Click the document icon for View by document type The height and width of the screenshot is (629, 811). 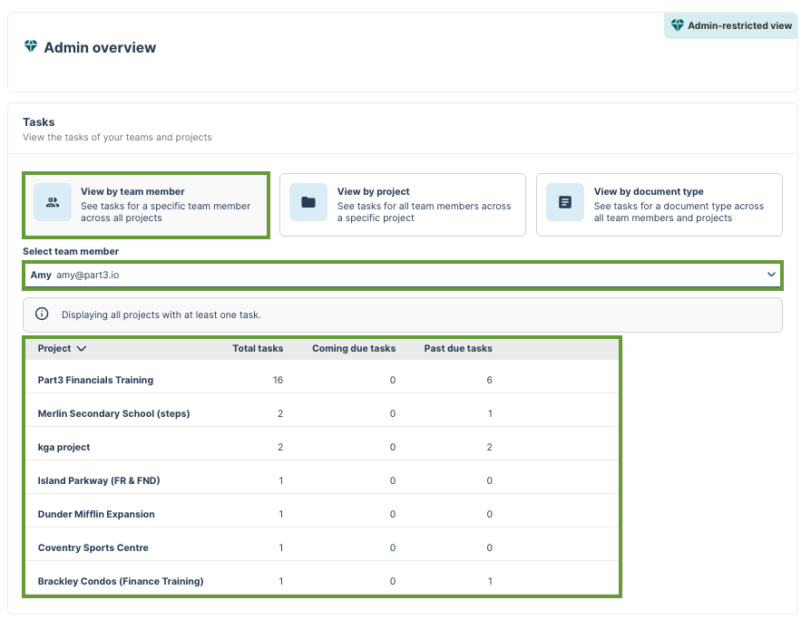click(x=565, y=202)
